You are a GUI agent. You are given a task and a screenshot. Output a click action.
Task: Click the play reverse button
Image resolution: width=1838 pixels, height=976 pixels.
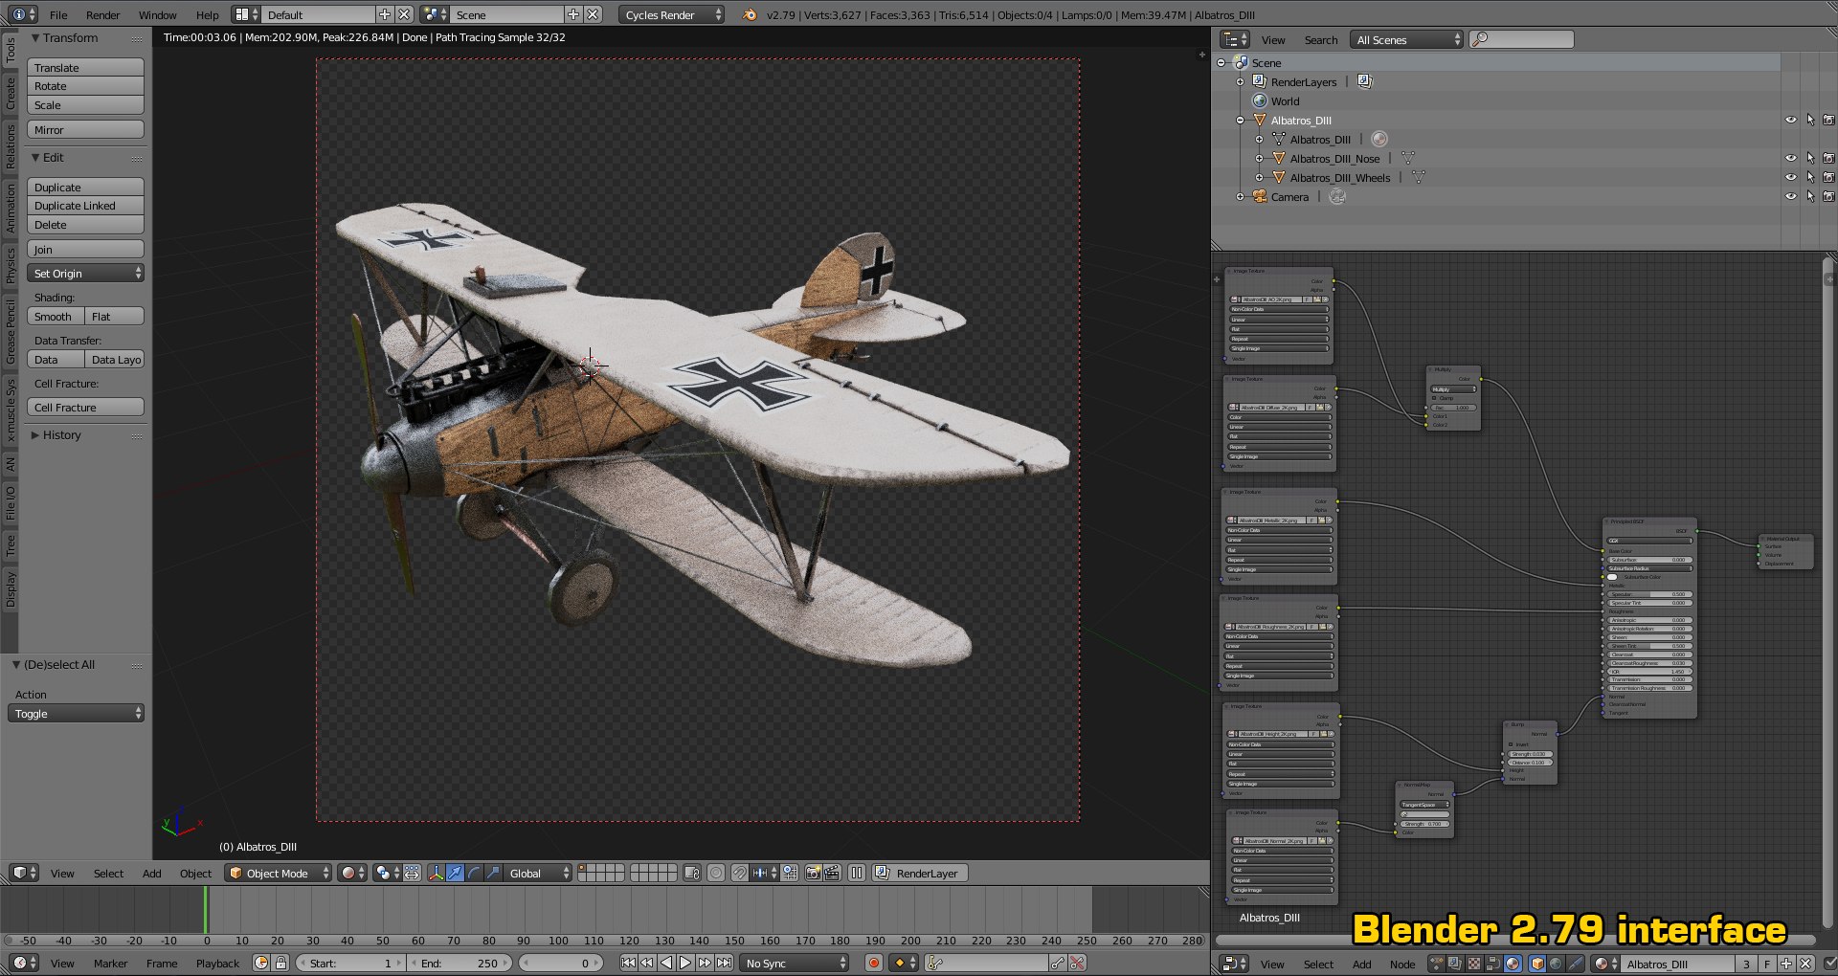coord(666,963)
